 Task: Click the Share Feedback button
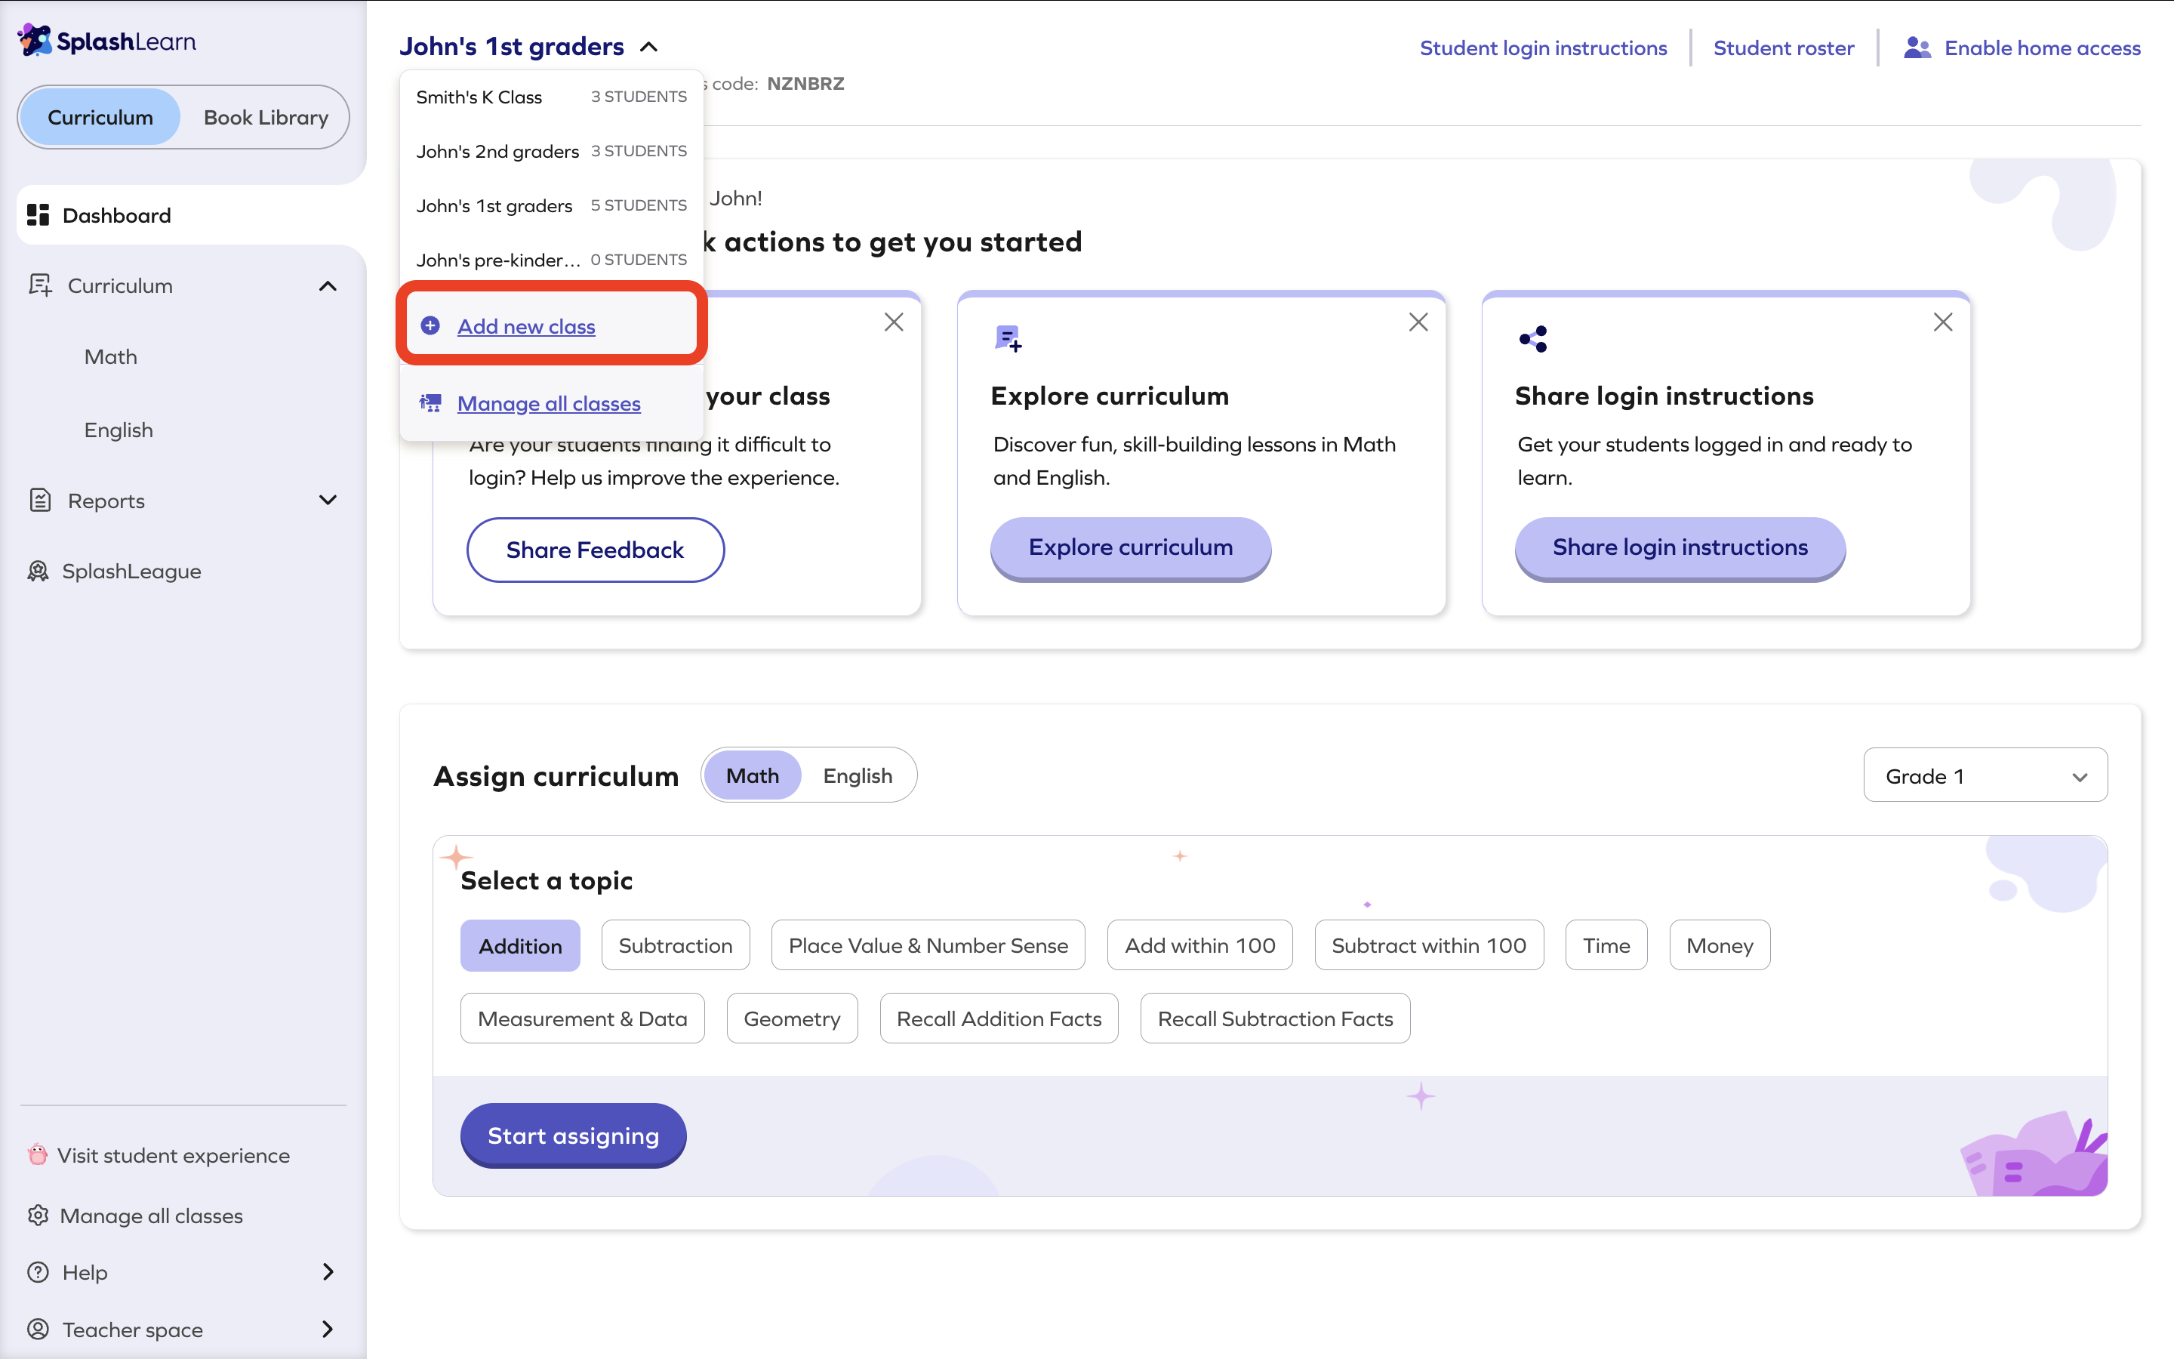(595, 549)
